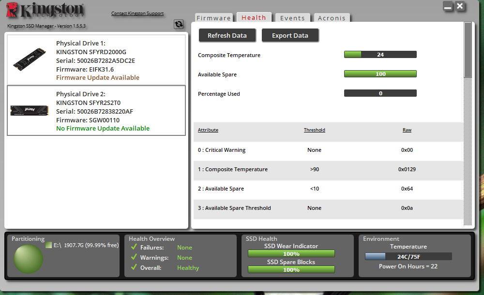Click No Firmware Update Available text
Viewport: 484px width, 295px height.
click(103, 128)
